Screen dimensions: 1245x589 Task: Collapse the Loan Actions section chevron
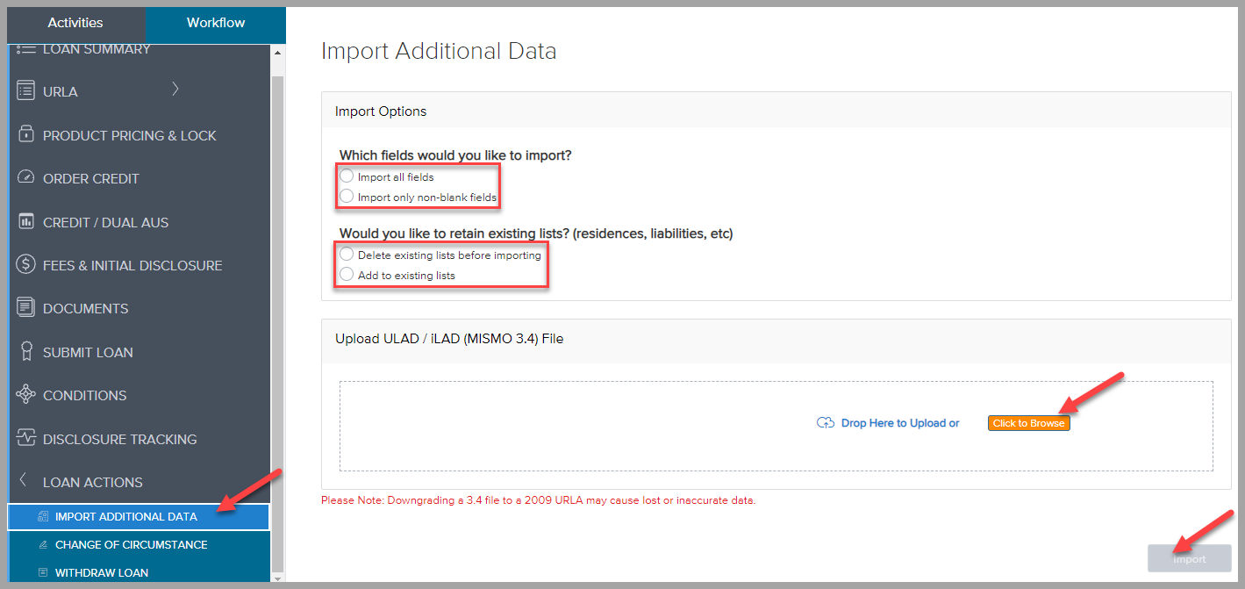[23, 481]
